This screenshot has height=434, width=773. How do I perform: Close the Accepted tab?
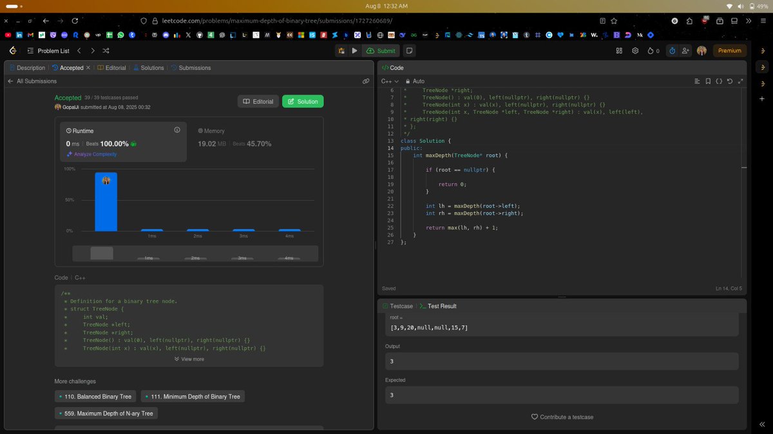[88, 68]
